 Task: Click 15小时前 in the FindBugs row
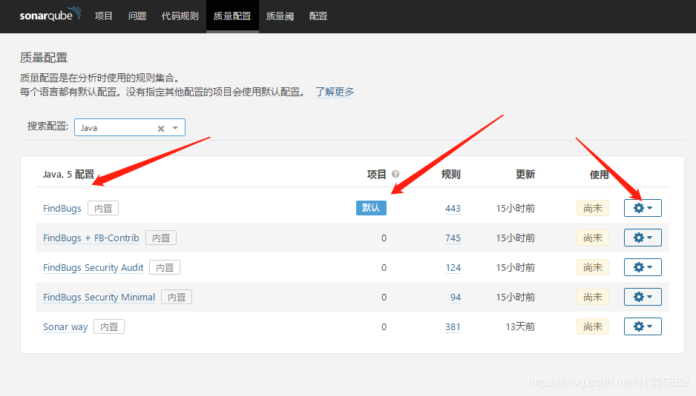click(516, 208)
